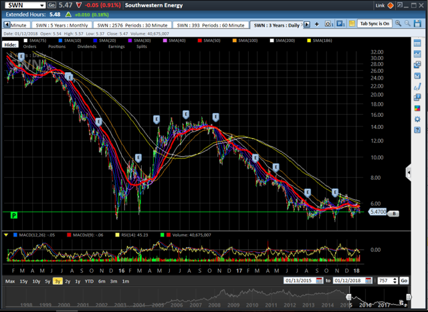Viewport: 428px width, 312px height.
Task: Click earnings E marker near 10.00 in February 2016
Action: coord(138,158)
